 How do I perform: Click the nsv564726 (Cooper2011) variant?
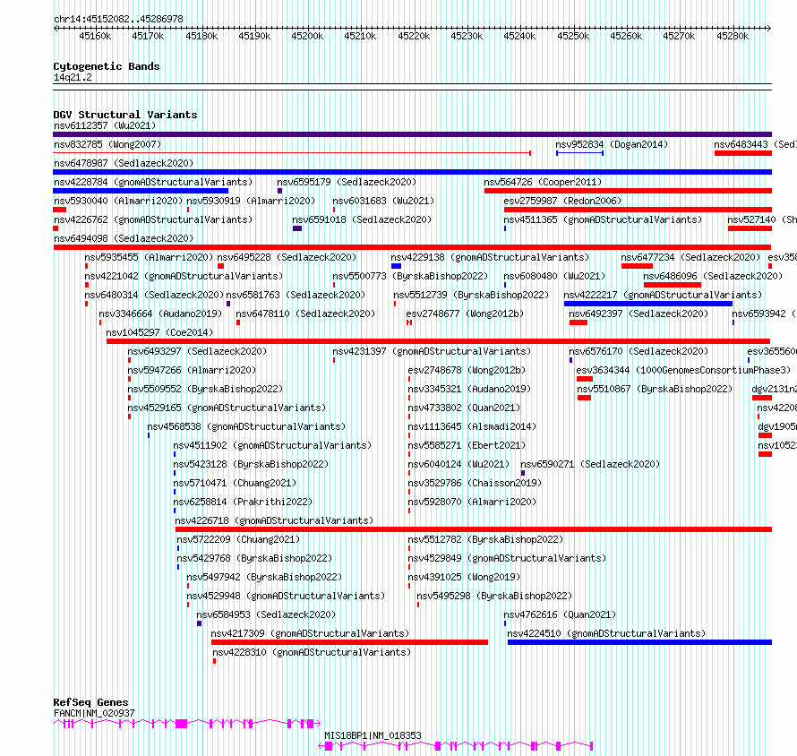click(543, 182)
